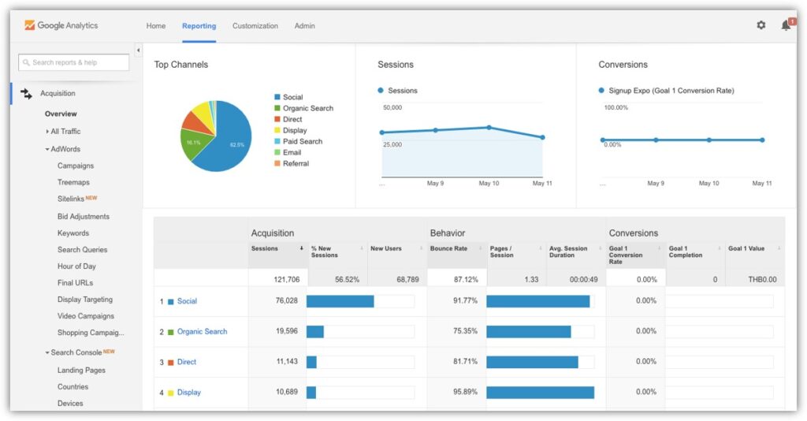Open Shopping Campaigns report

(91, 333)
